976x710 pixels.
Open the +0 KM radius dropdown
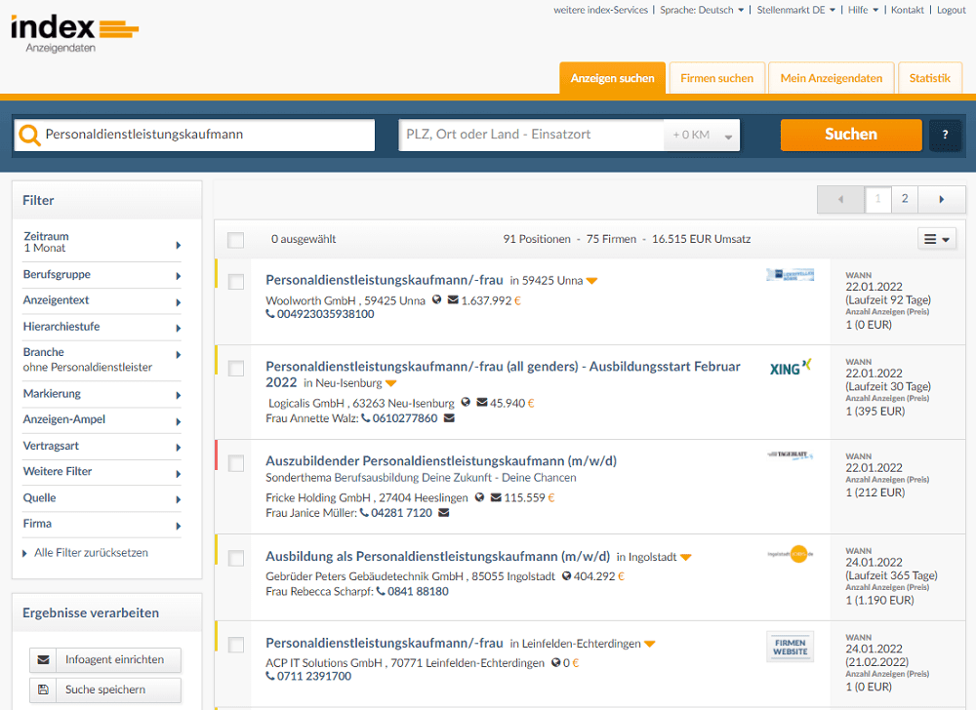click(702, 135)
